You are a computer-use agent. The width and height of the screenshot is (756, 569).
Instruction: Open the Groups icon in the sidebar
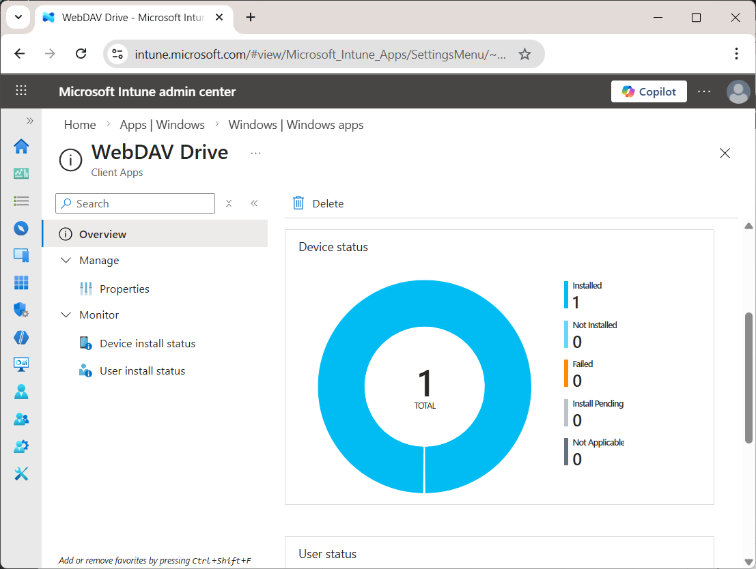[x=21, y=419]
